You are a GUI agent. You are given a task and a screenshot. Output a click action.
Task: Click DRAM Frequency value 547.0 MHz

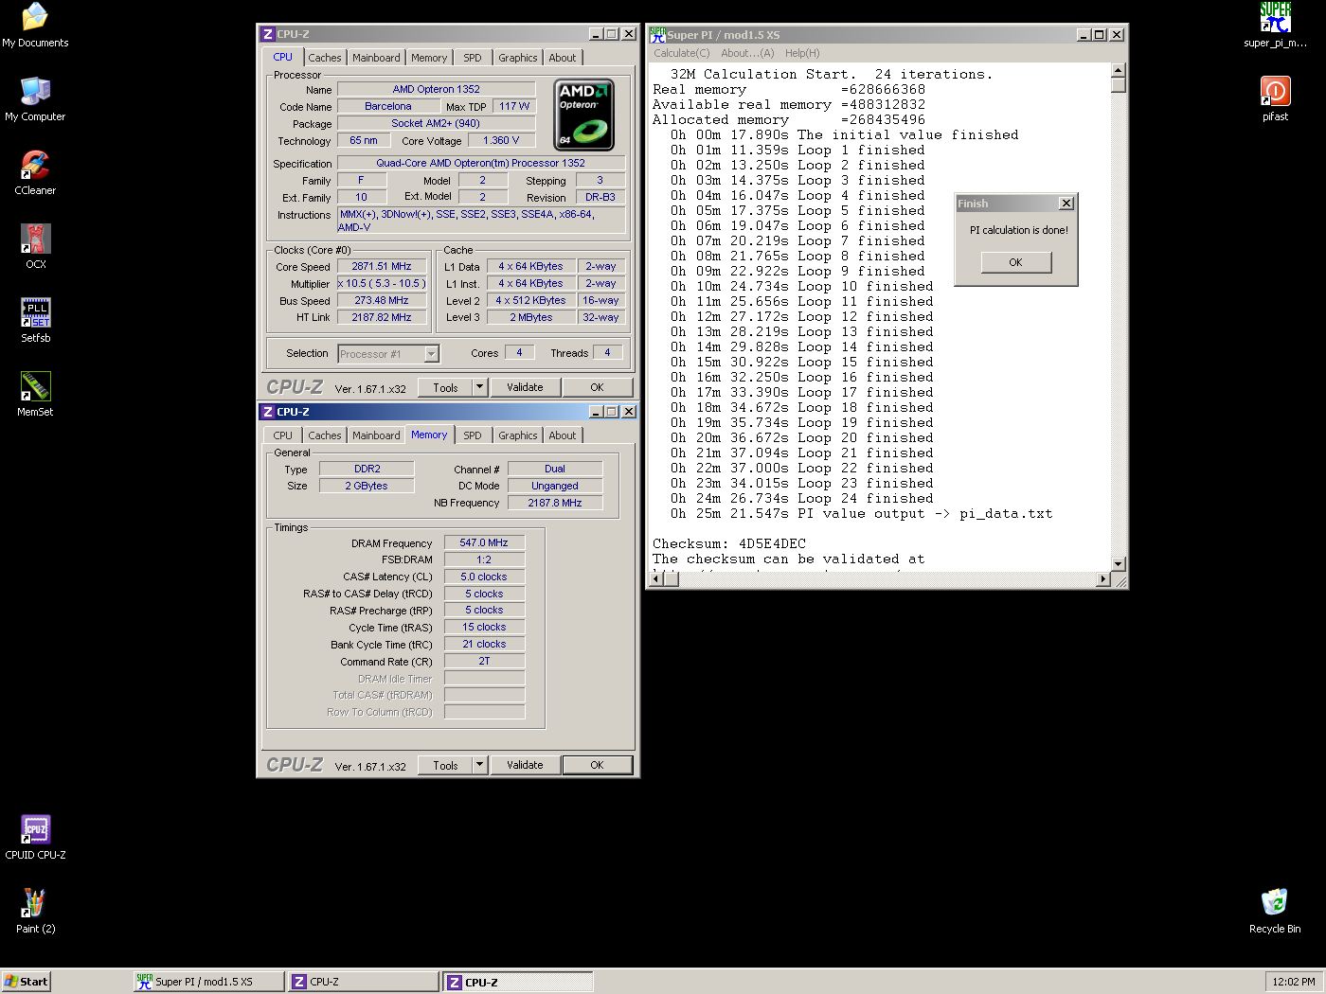point(484,543)
